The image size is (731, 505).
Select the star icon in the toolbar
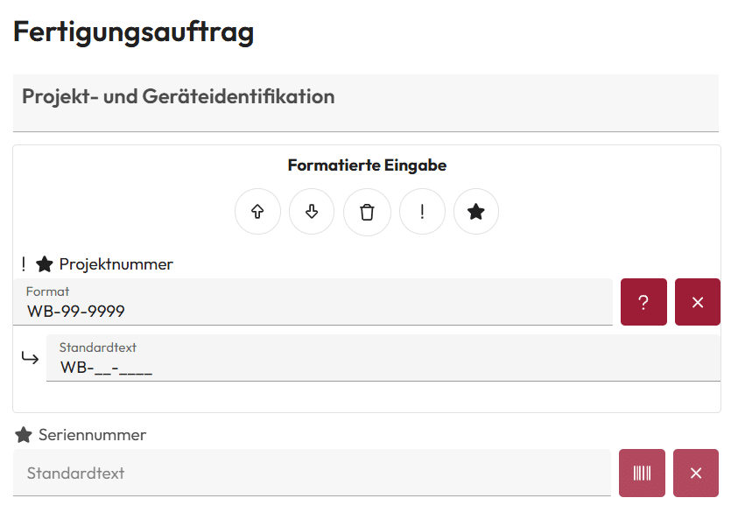[476, 211]
